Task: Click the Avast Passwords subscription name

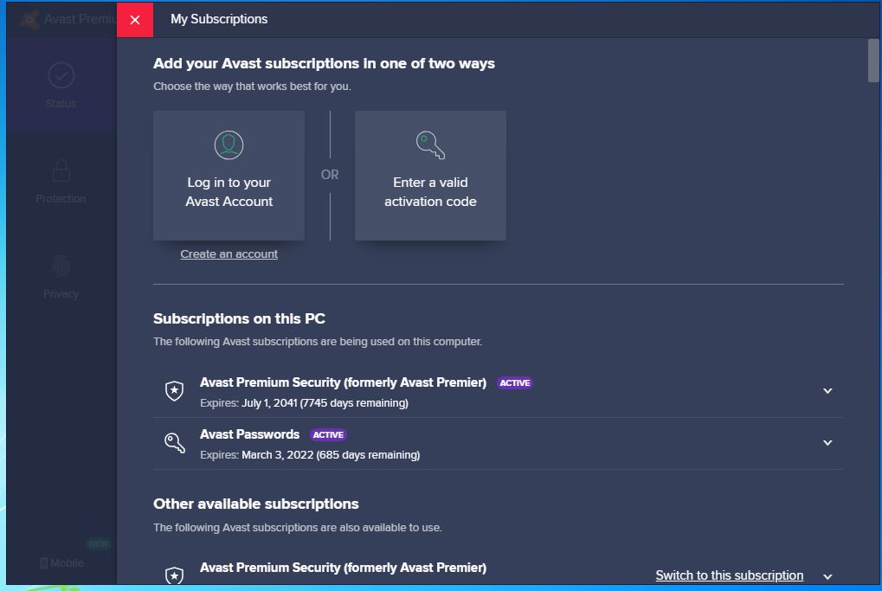Action: click(x=249, y=434)
